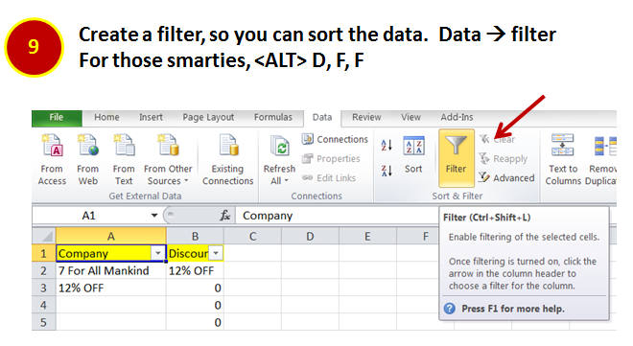Toggle the Filter button
Image resolution: width=633 pixels, height=346 pixels.
pyautogui.click(x=457, y=158)
